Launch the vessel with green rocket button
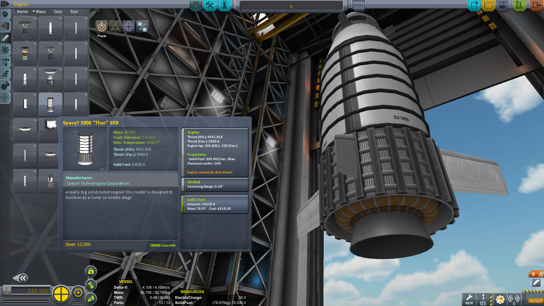The image size is (544, 306). [x=519, y=5]
